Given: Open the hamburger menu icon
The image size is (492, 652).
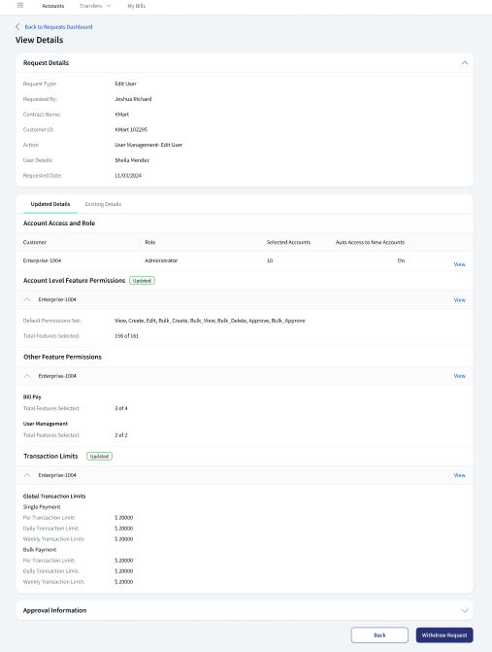Looking at the screenshot, I should click(x=20, y=6).
